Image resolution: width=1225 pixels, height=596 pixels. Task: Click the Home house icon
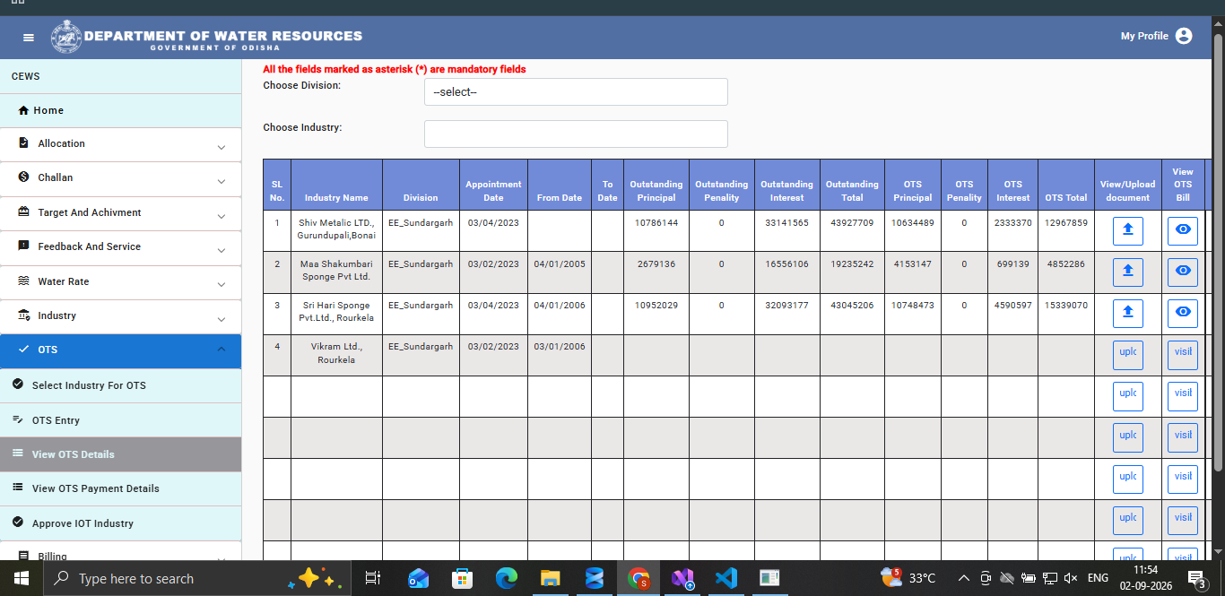pyautogui.click(x=24, y=110)
